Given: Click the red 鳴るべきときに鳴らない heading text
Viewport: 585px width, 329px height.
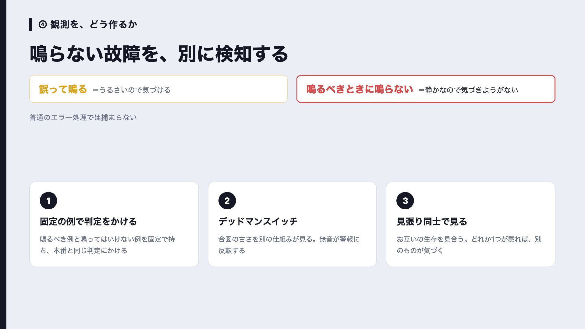Looking at the screenshot, I should [x=360, y=89].
